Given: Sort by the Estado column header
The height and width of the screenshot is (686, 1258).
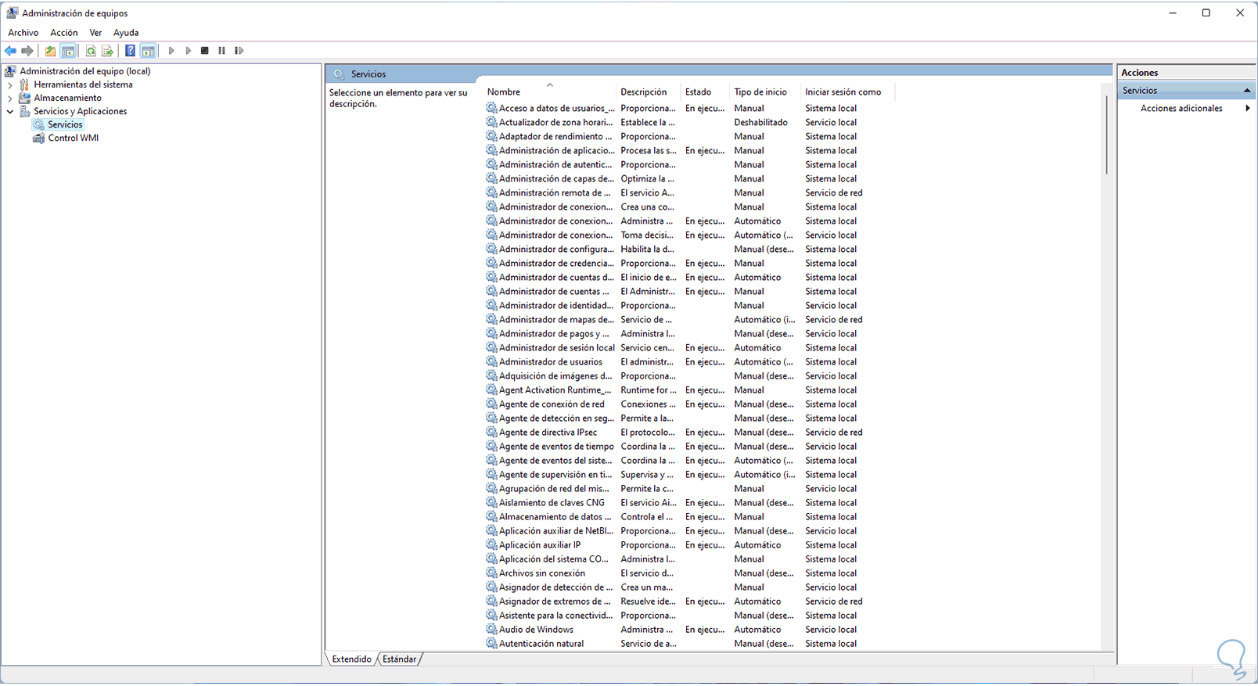Looking at the screenshot, I should coord(706,92).
